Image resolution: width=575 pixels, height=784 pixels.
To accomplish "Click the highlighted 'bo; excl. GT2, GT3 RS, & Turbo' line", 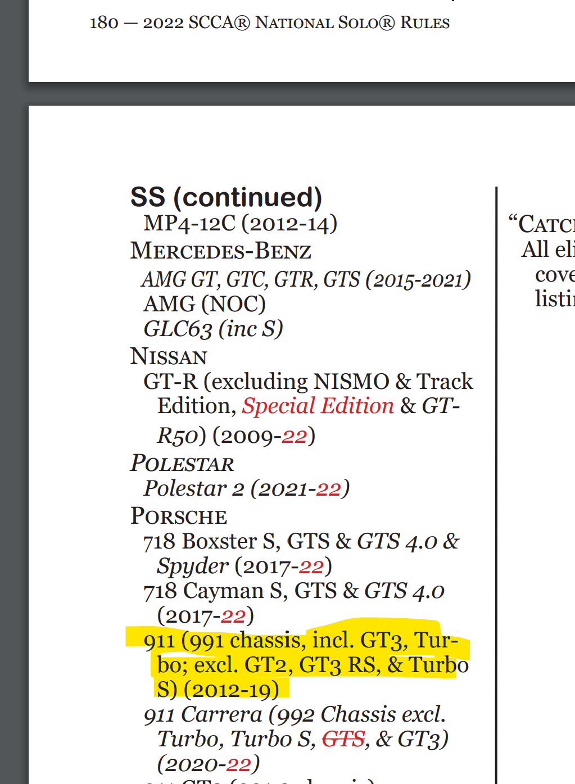I will [313, 665].
